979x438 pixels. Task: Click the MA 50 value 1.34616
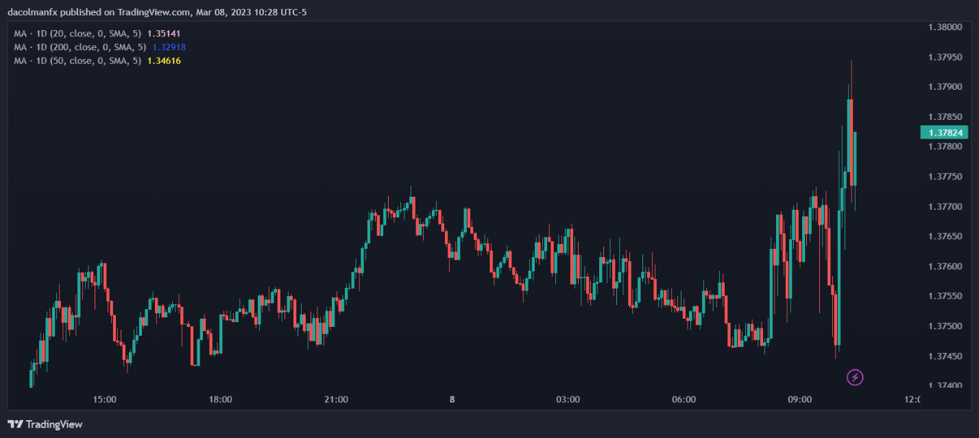click(164, 60)
